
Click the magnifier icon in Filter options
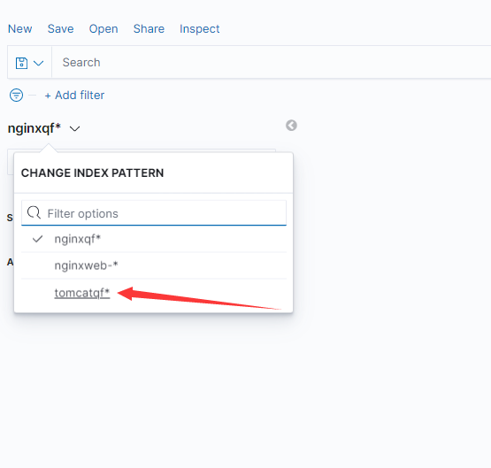coord(34,212)
